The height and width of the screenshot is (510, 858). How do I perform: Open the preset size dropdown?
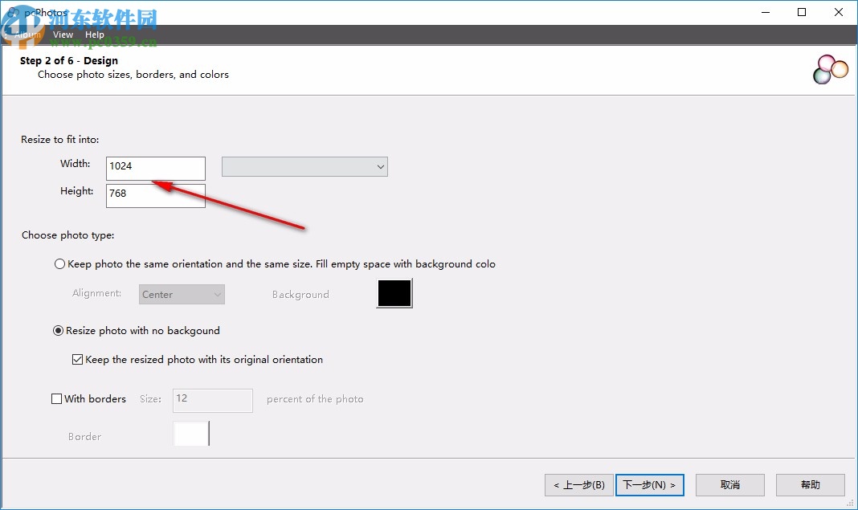point(304,167)
